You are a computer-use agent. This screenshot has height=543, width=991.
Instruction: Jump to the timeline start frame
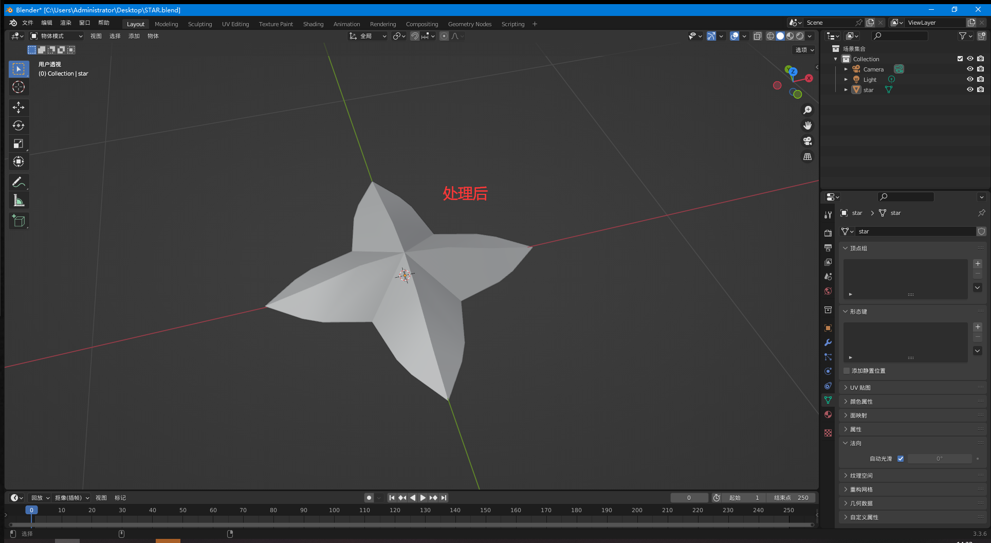coord(392,498)
